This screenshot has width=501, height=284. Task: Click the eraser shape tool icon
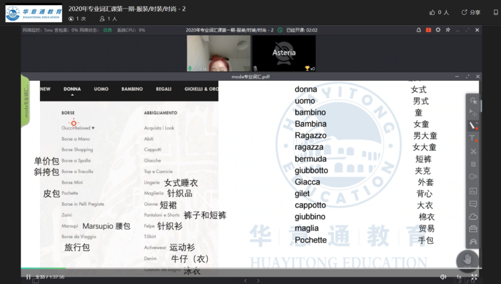[473, 176]
